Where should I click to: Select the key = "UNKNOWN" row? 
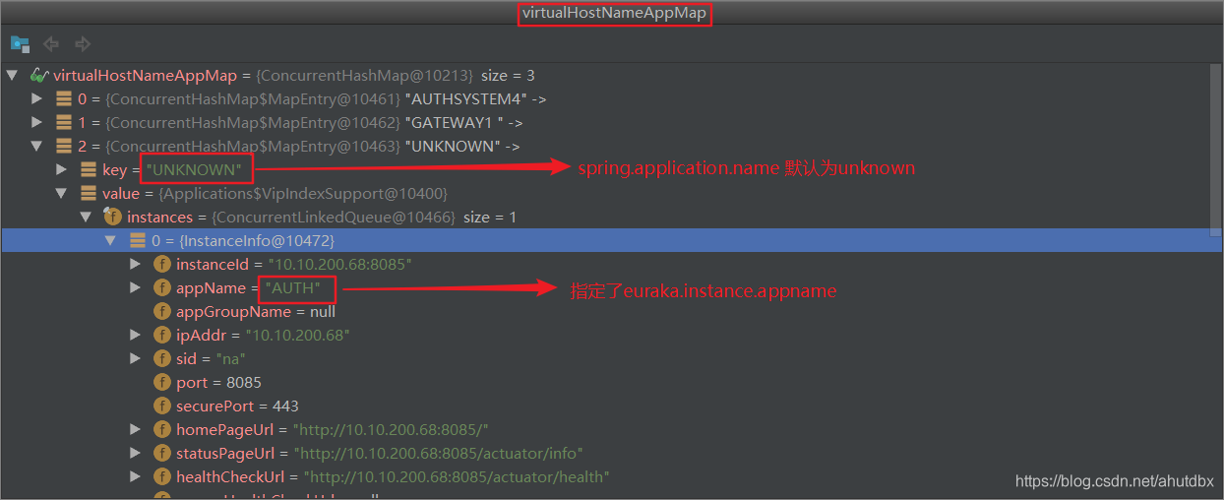pos(171,169)
